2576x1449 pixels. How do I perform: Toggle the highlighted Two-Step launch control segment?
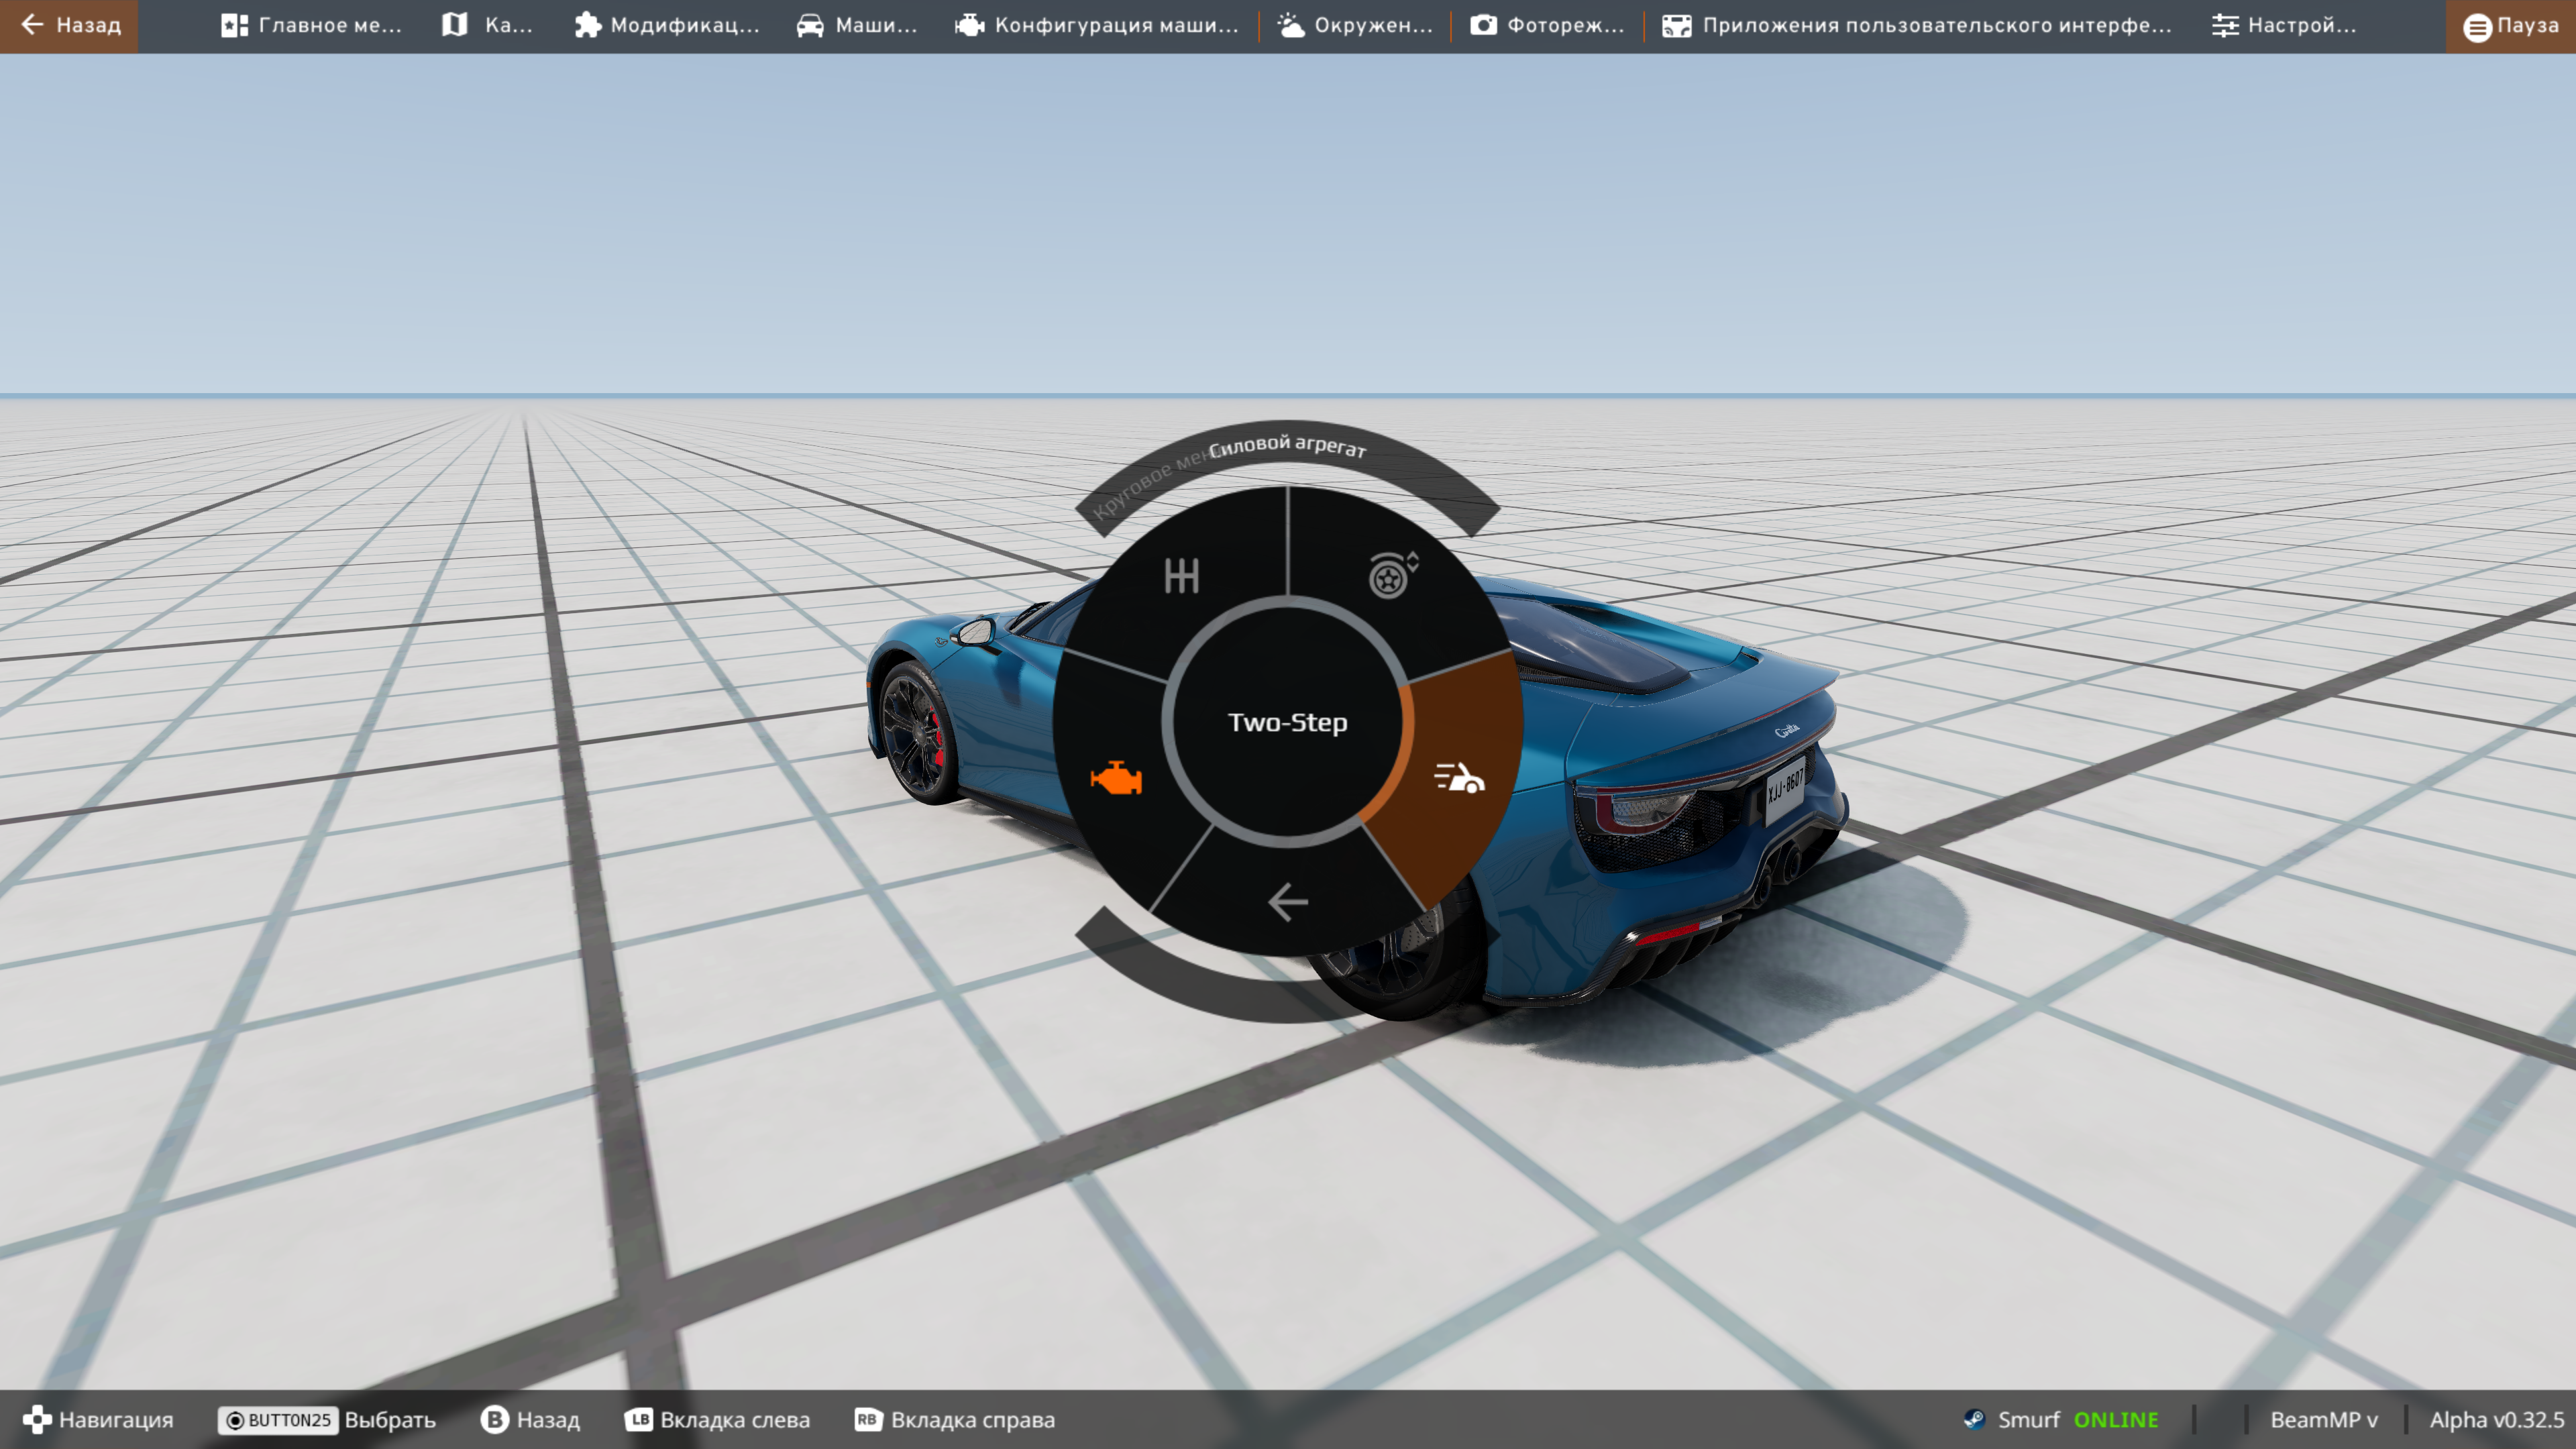click(1459, 778)
